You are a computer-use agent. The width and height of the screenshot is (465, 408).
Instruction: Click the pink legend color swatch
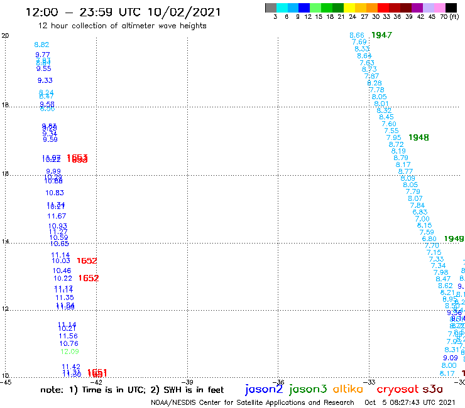click(440, 8)
